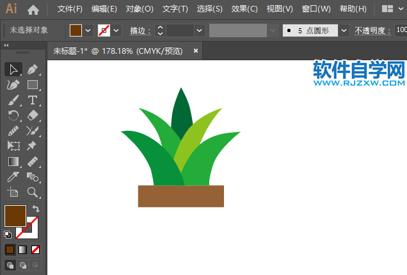Image resolution: width=407 pixels, height=275 pixels.
Task: Click the control bar stroke none swatch
Action: tap(104, 30)
